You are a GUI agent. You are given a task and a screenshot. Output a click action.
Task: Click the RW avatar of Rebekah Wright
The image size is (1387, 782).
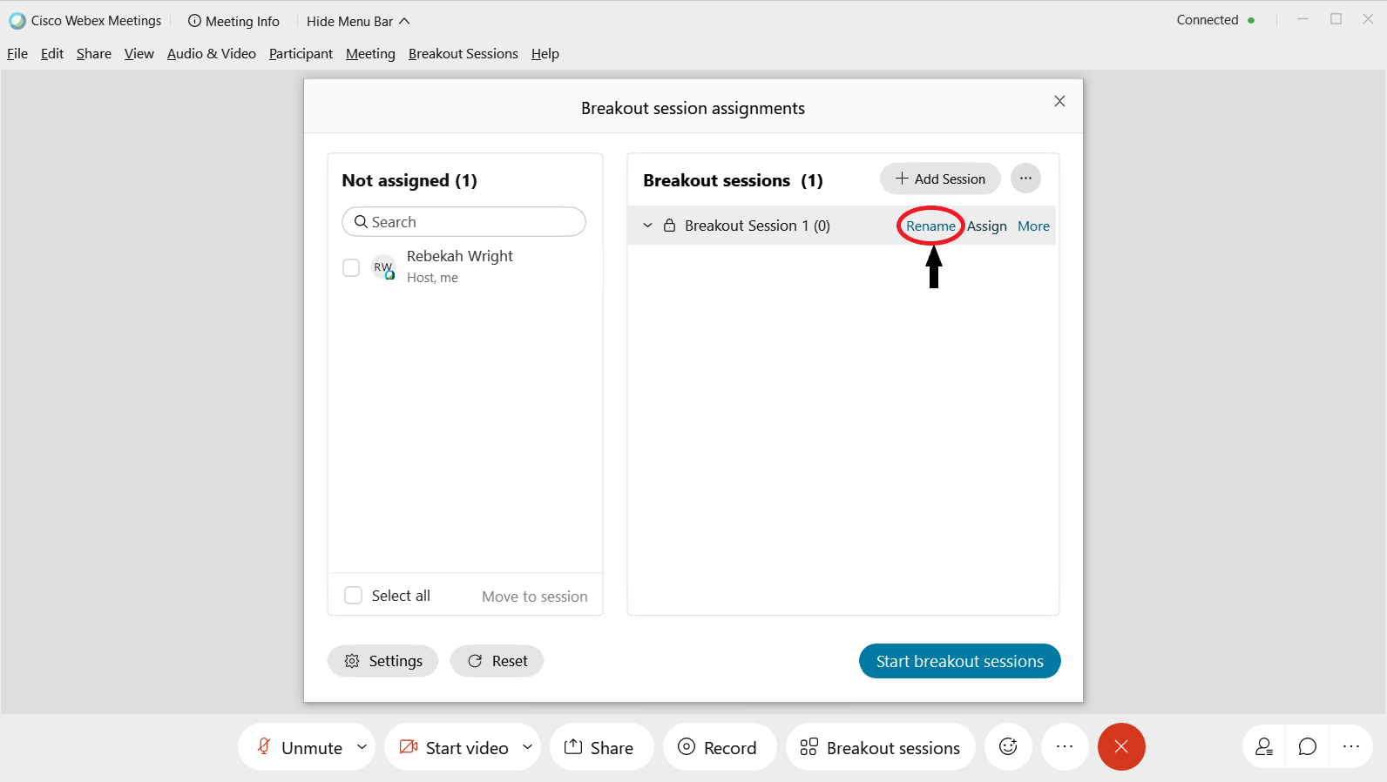click(x=383, y=267)
